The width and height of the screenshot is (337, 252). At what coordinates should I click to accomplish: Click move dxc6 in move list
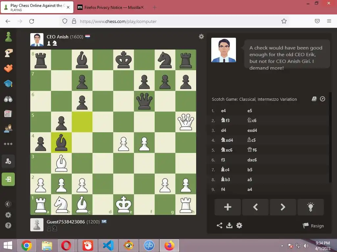pyautogui.click(x=252, y=160)
